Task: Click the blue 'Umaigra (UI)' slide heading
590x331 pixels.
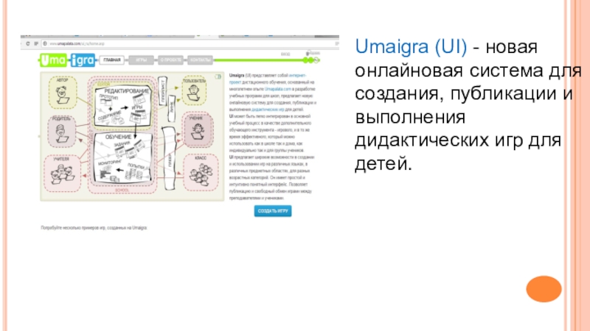Action: pos(411,47)
